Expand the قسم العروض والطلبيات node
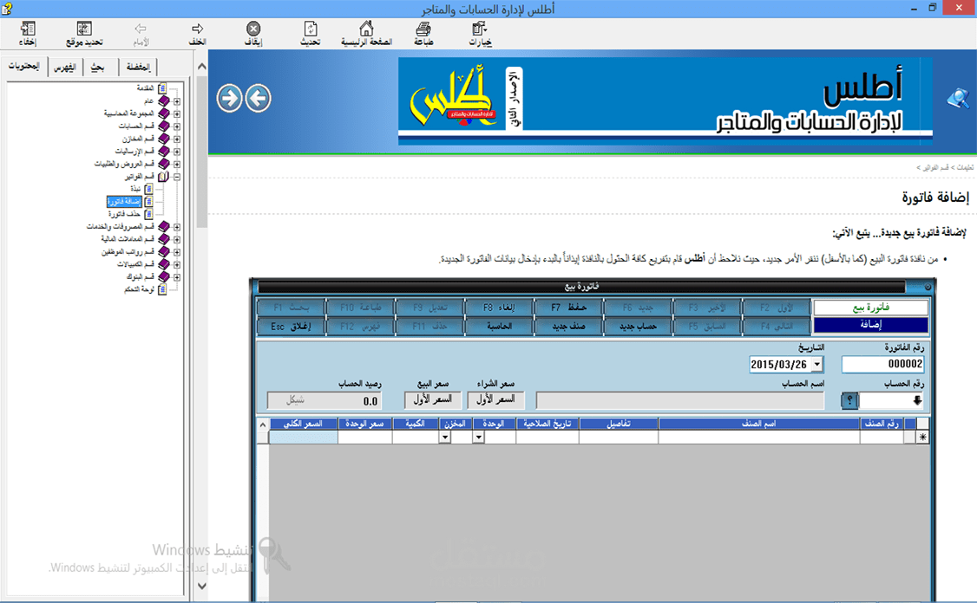Viewport: 977px width, 603px height. point(177,165)
